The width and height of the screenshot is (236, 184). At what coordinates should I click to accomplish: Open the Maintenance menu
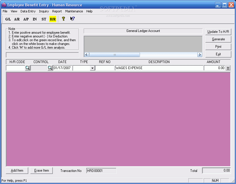74,11
